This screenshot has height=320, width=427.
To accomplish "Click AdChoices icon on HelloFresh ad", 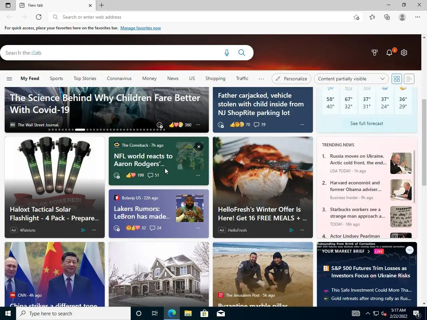I will 292,230.
